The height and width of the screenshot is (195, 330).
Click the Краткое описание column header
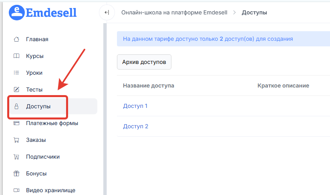point(283,86)
